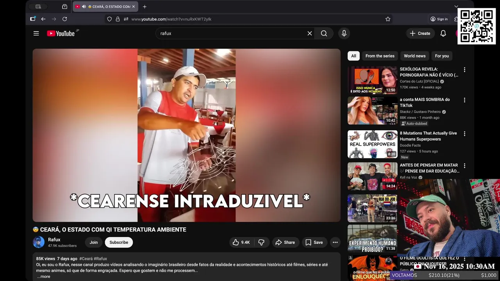The height and width of the screenshot is (281, 500).
Task: Subscribe to the Rafux channel
Action: click(119, 242)
